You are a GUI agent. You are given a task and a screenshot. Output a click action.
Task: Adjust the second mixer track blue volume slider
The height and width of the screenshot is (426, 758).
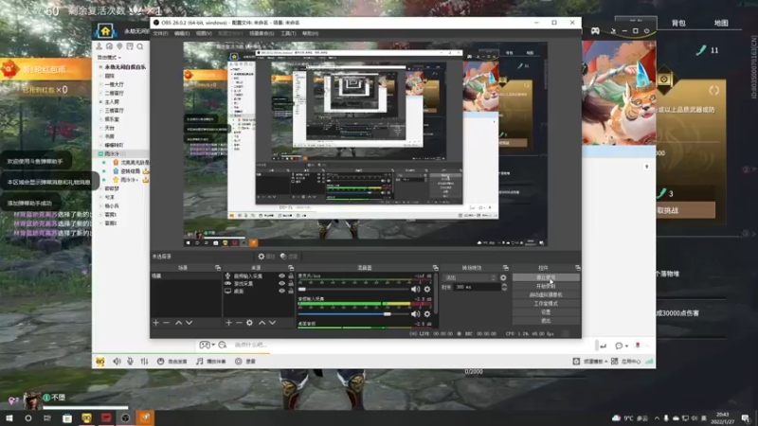coord(353,314)
